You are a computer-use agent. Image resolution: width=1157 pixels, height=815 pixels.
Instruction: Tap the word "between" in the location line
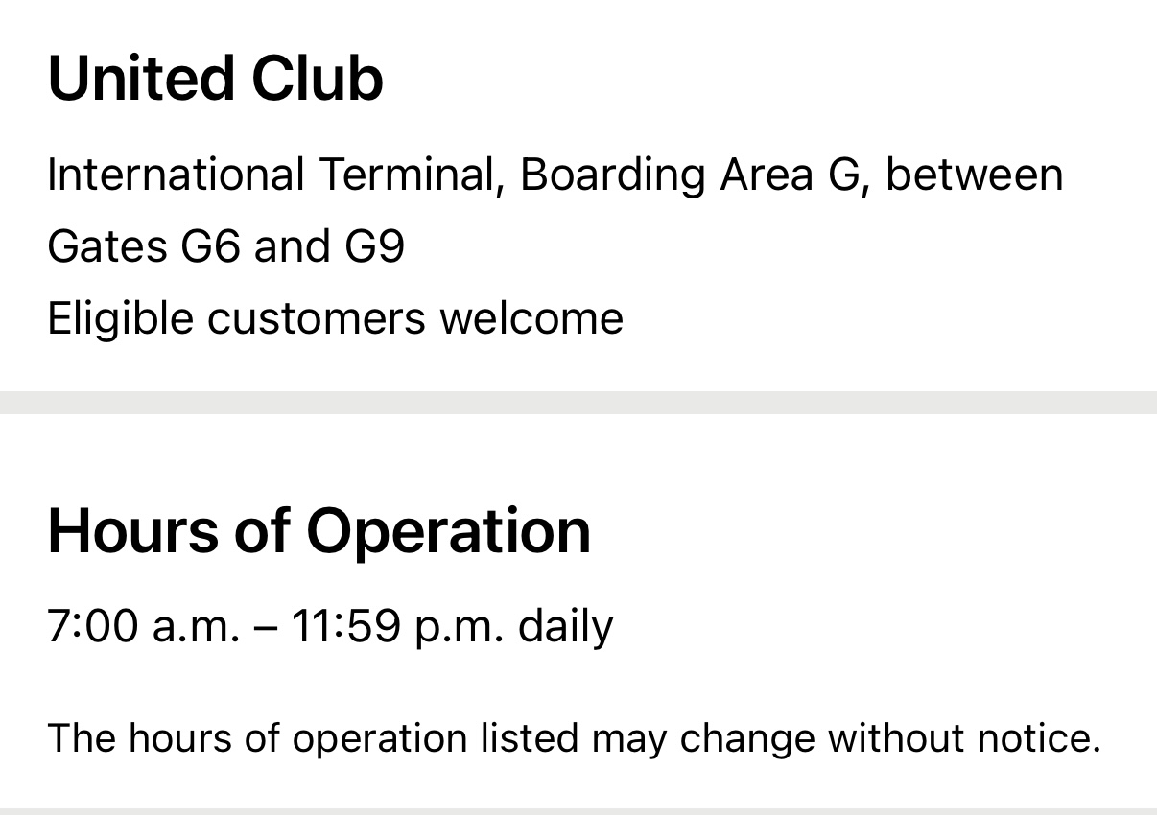pyautogui.click(x=974, y=175)
